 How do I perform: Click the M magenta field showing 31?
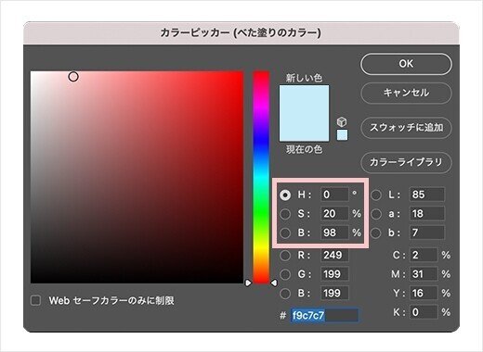click(x=424, y=274)
